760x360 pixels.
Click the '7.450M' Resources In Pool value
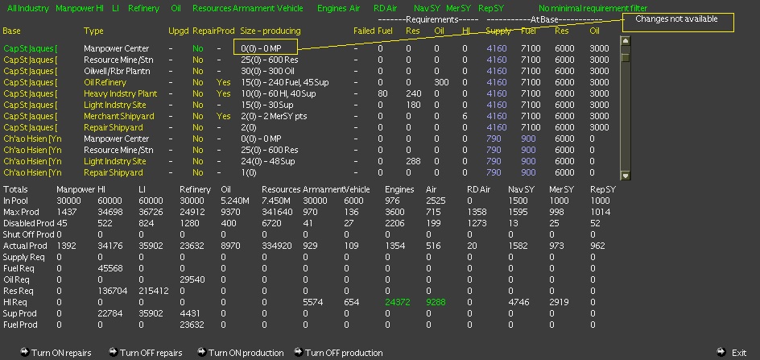tap(277, 201)
